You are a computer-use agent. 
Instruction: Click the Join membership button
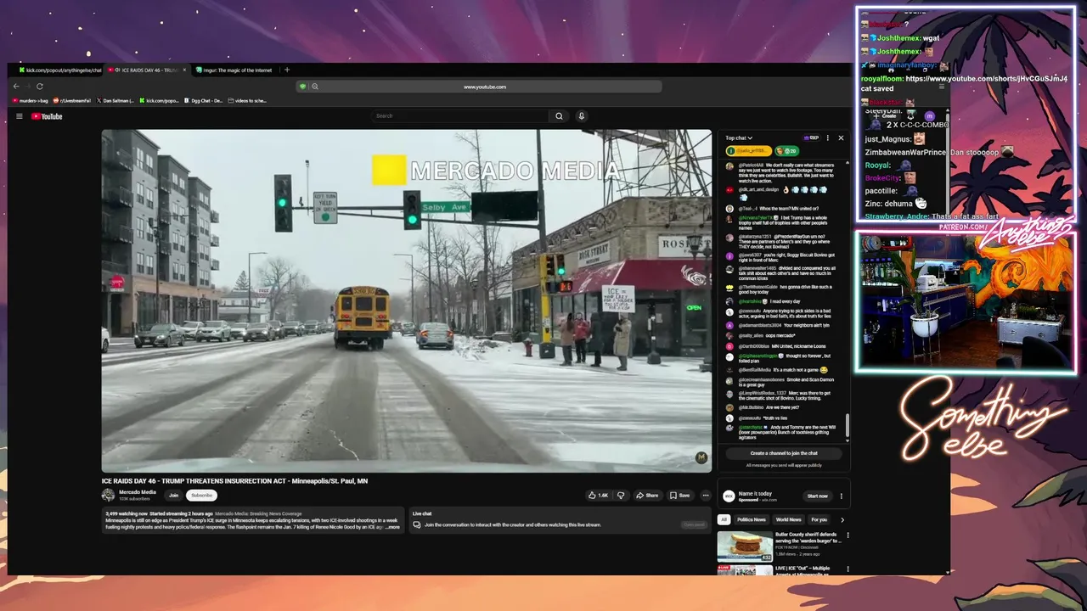click(173, 495)
